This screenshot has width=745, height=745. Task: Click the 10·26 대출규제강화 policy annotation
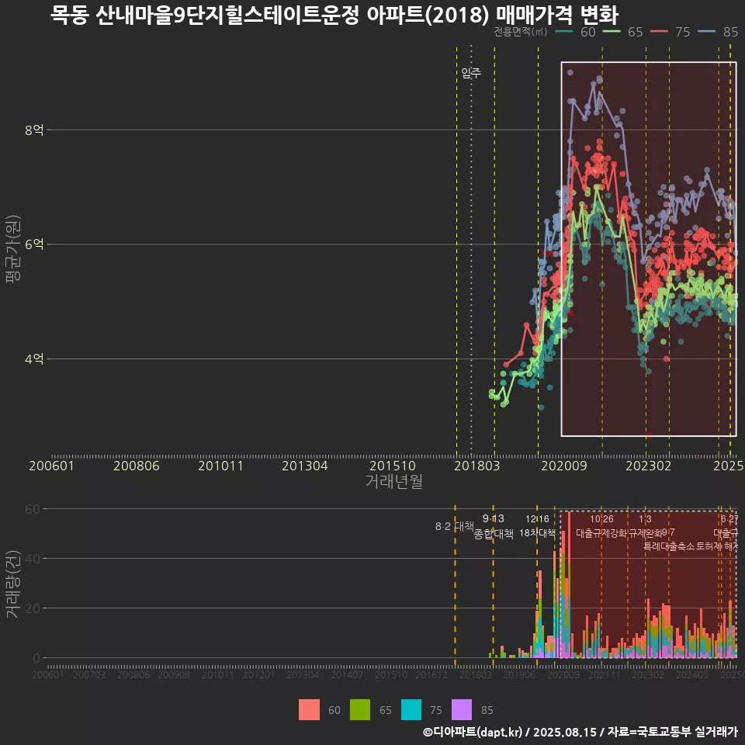point(602,526)
